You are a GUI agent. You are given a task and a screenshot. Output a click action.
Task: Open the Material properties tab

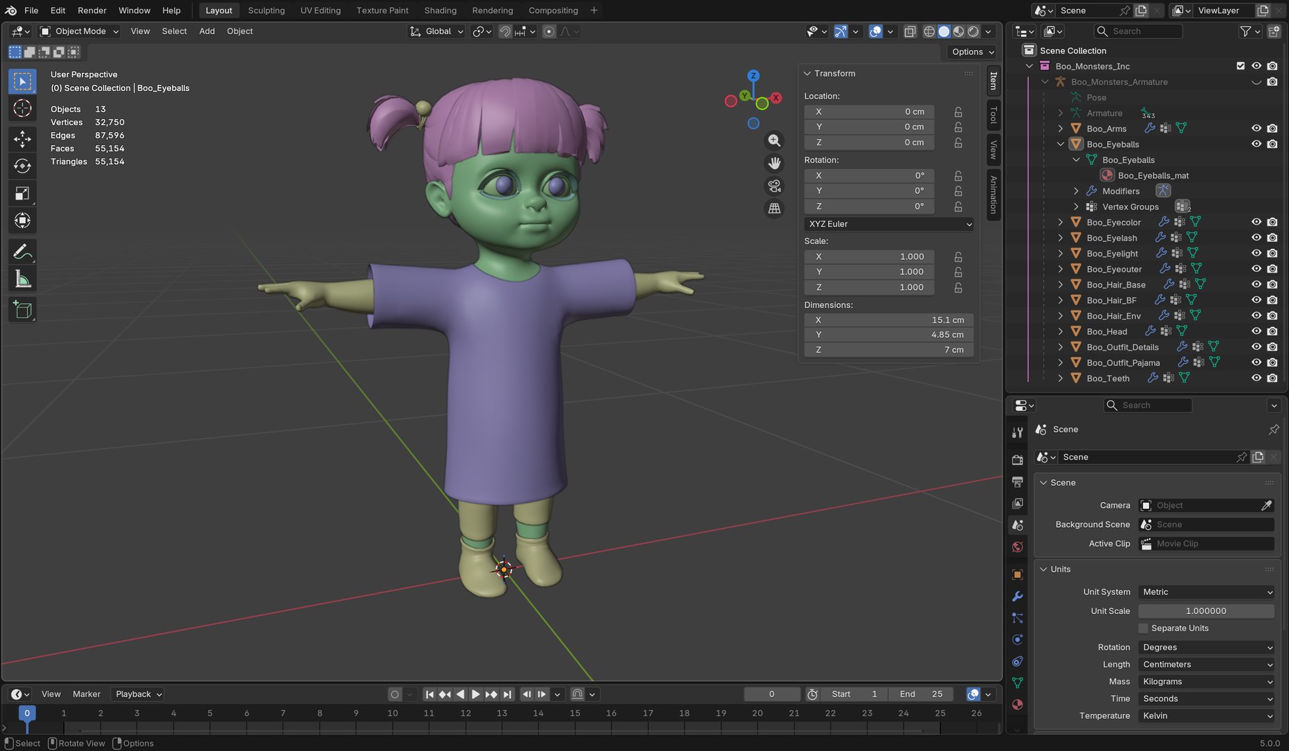tap(1018, 704)
